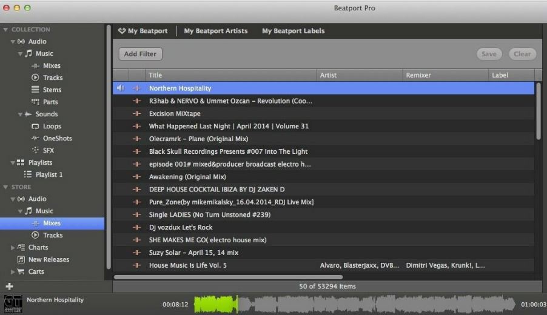547x315 pixels.
Task: Click the Clear filter button
Action: click(522, 54)
